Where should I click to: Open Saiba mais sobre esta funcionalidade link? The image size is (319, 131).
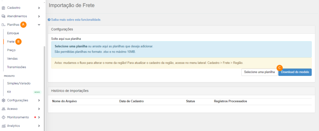tap(76, 20)
